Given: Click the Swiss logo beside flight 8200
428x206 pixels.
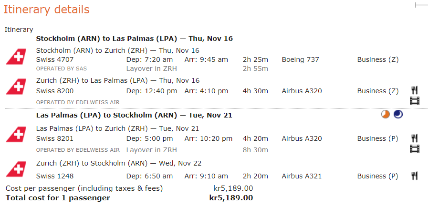Looking at the screenshot, I should coord(16,87).
